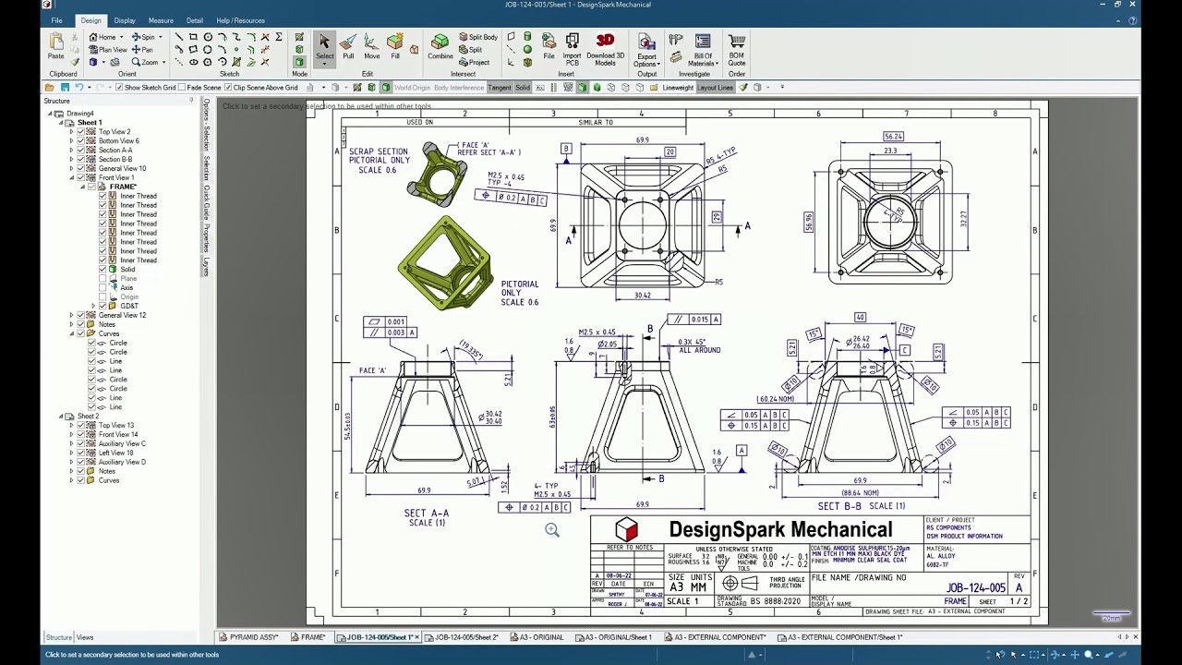1182x665 pixels.
Task: Toggle GD&T checkbox in structure tree
Action: click(x=103, y=306)
